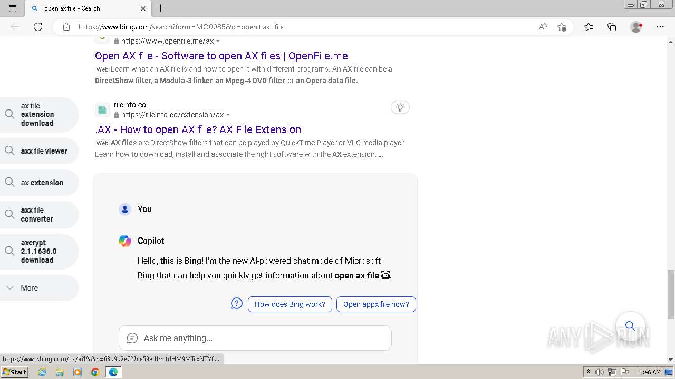Close the 'open ax file - Search' tab

143,8
